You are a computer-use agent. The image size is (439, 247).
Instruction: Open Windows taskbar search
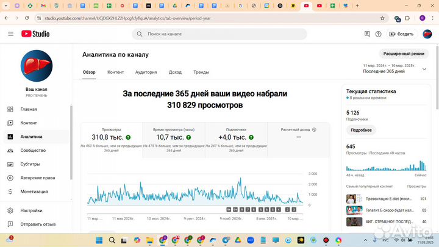coord(112,240)
